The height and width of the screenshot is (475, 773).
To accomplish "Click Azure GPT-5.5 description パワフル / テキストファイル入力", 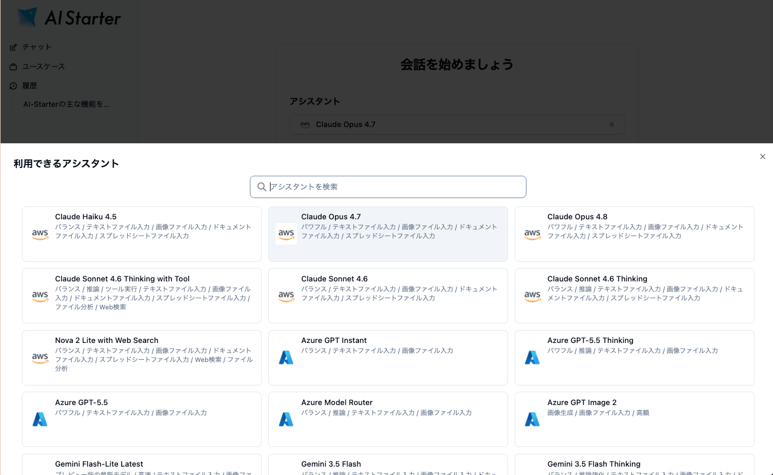I will point(131,412).
